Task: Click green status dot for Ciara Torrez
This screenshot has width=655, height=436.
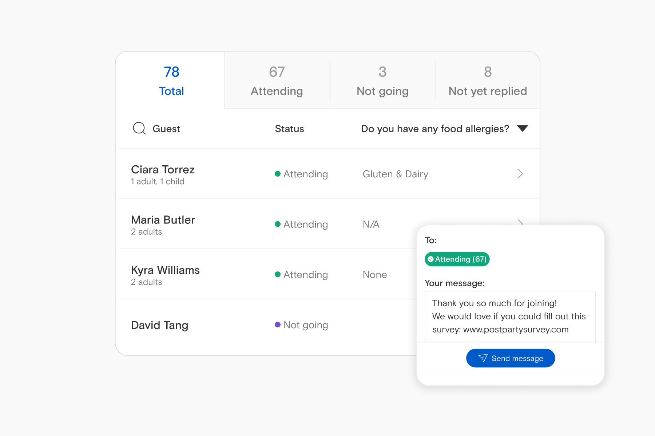Action: click(x=278, y=174)
